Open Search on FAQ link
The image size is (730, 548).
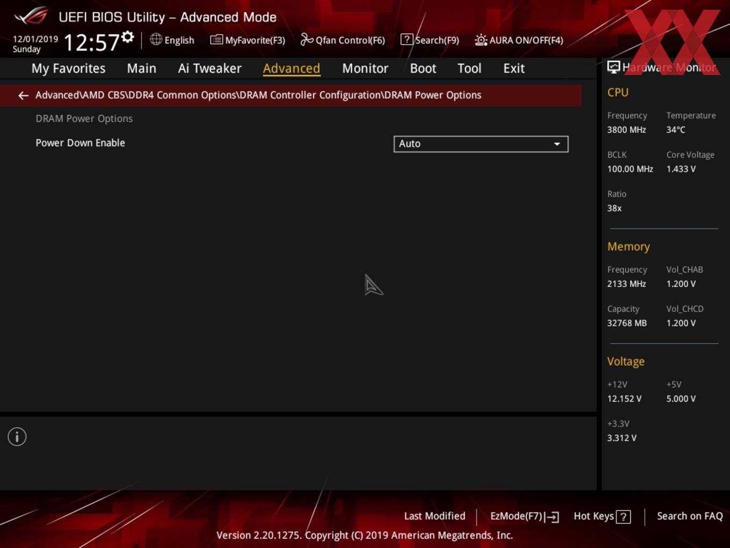(x=690, y=516)
